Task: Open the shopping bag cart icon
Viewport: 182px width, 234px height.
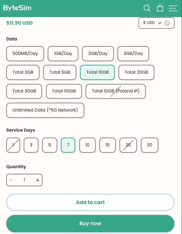Action: click(160, 8)
